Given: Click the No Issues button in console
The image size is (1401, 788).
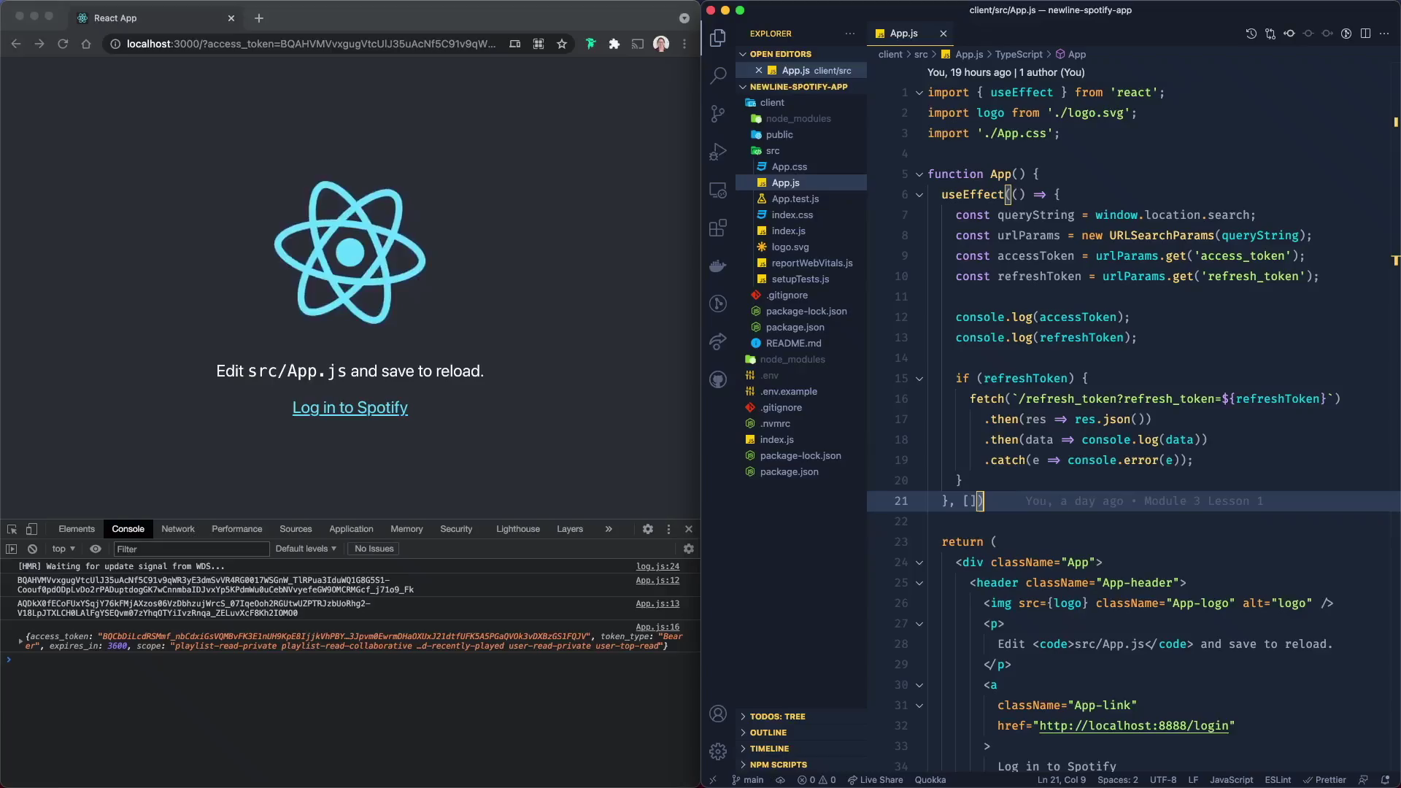Looking at the screenshot, I should pos(374,549).
